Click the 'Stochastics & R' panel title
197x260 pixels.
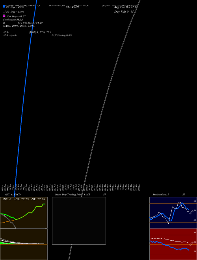(161, 195)
